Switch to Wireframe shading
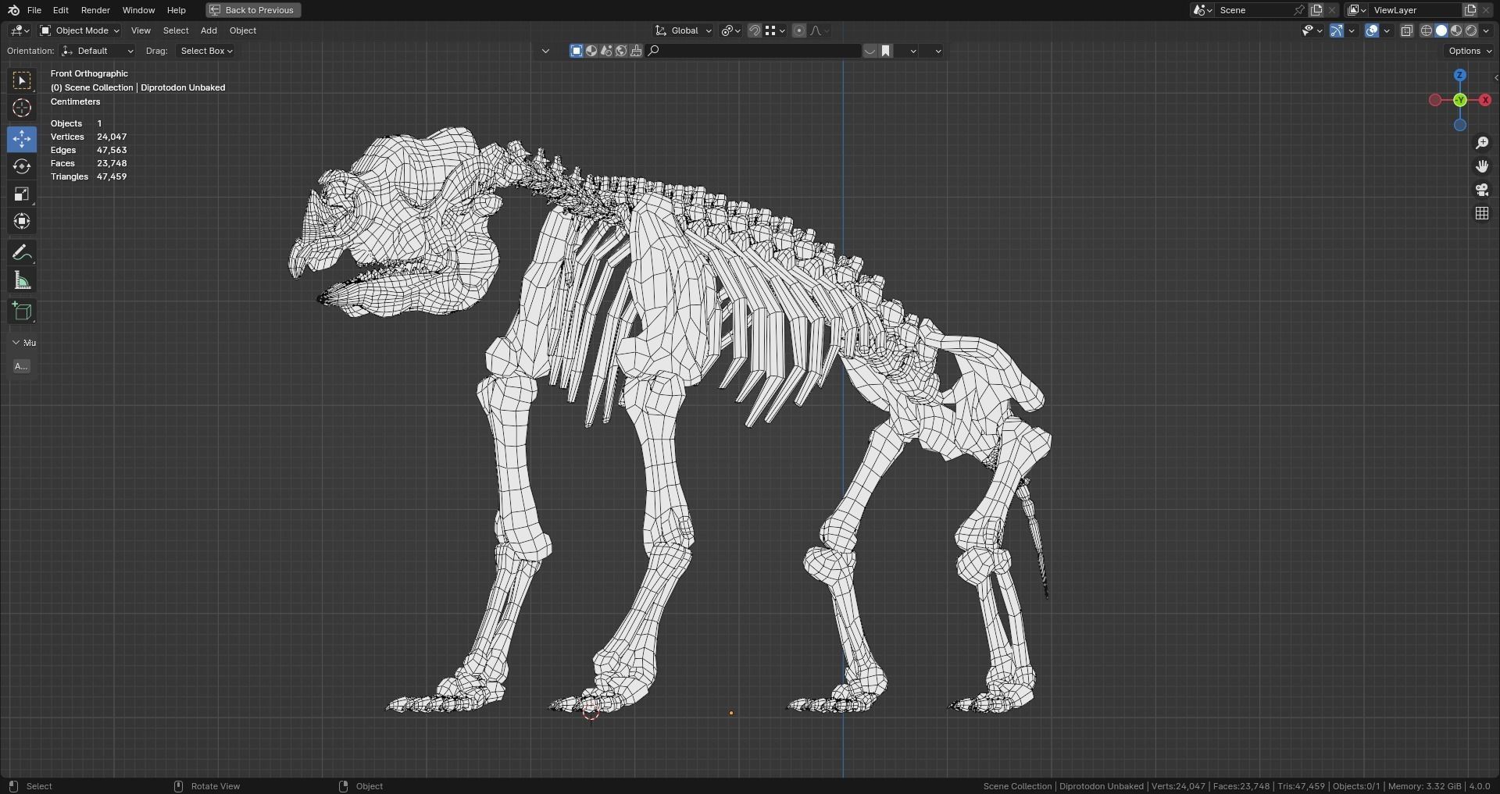The height and width of the screenshot is (794, 1500). (1427, 30)
